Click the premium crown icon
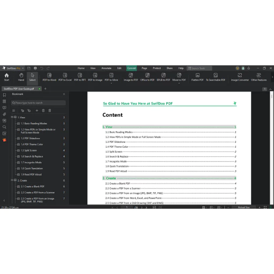The width and height of the screenshot is (274, 274). 238,68
